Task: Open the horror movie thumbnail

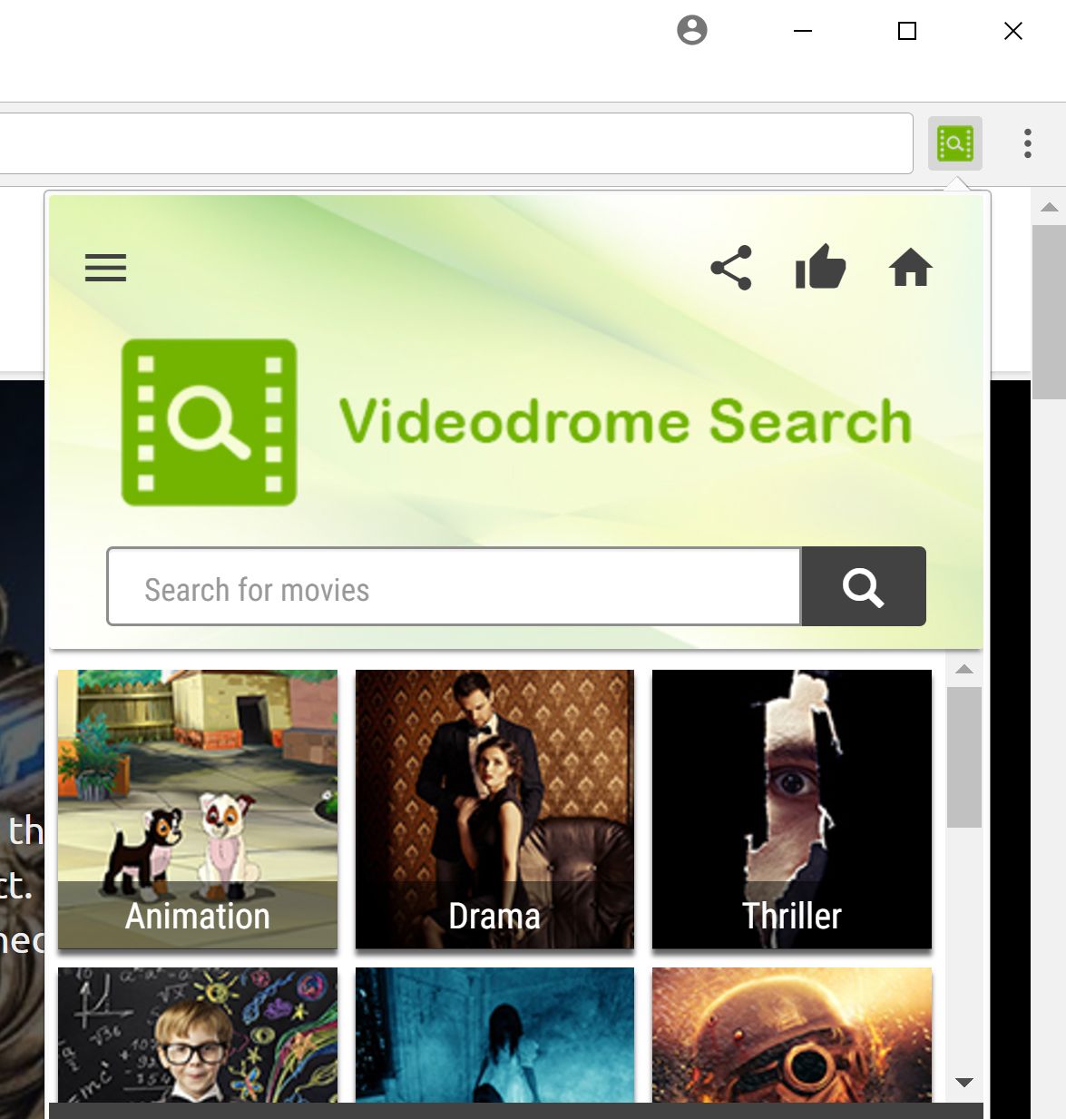Action: [494, 1035]
